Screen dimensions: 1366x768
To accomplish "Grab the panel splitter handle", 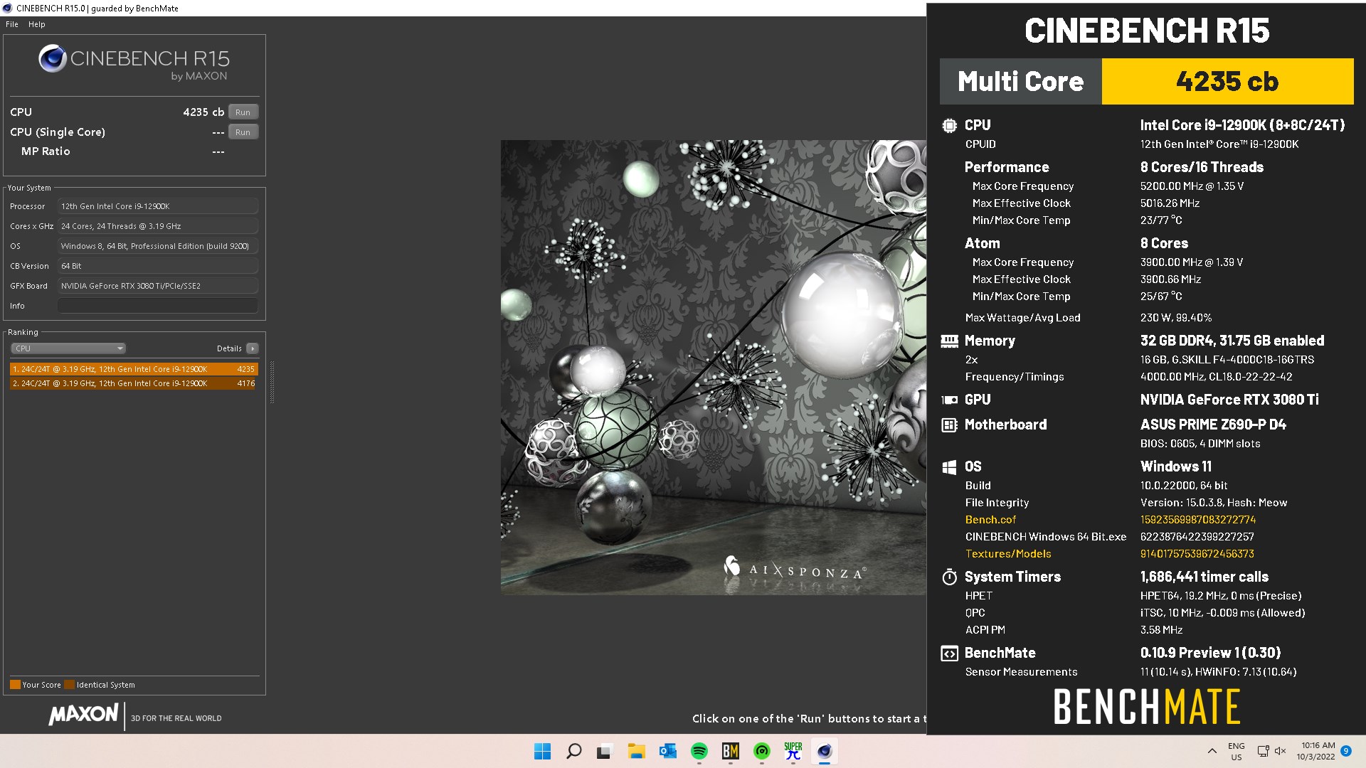I will 272,382.
